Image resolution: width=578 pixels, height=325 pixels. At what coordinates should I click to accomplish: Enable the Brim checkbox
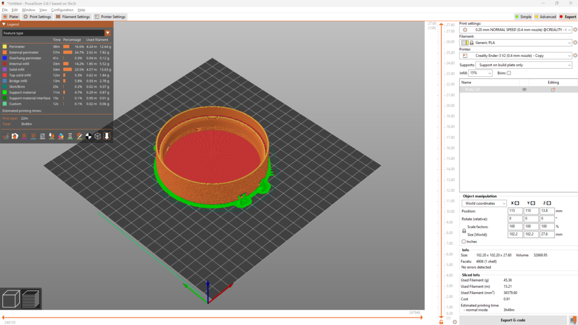(x=509, y=73)
